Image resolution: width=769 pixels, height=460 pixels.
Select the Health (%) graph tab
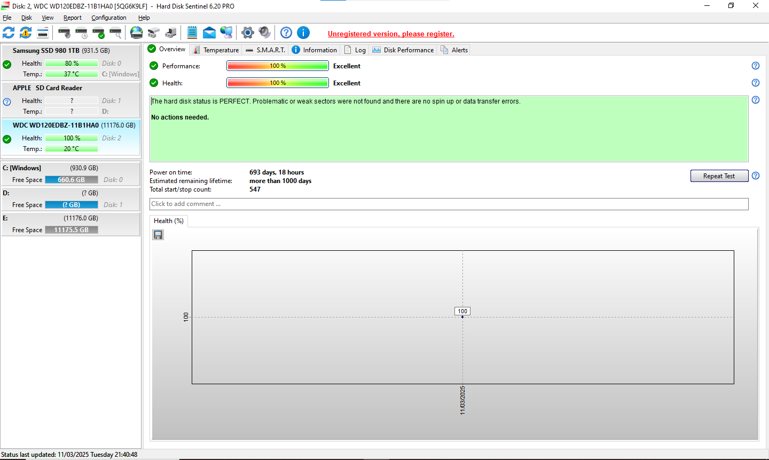click(168, 221)
